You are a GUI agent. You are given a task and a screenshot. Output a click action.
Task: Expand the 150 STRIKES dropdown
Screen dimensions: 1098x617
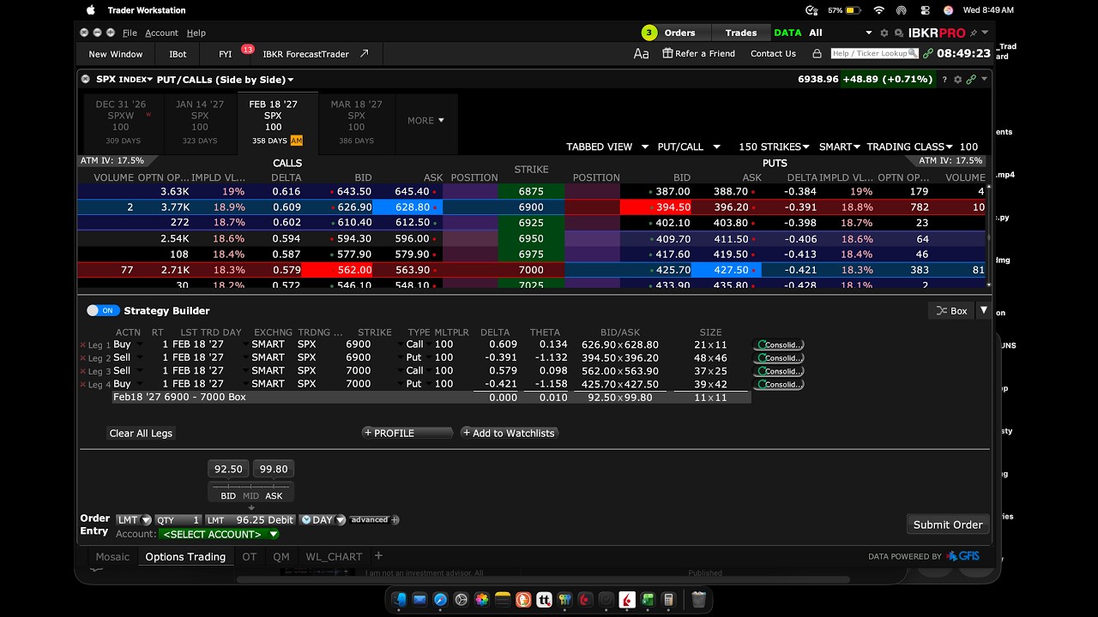click(x=775, y=147)
